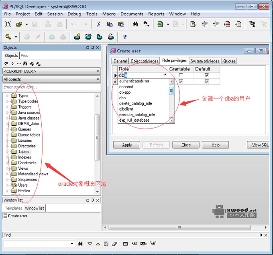Viewport: 273px width, 255px height.
Task: Select dba from the role list
Action: tap(122, 98)
